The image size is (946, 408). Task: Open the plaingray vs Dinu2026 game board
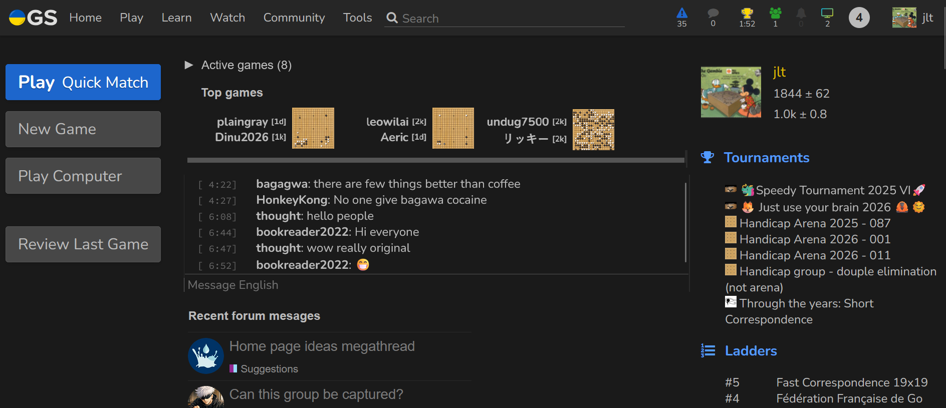[313, 128]
